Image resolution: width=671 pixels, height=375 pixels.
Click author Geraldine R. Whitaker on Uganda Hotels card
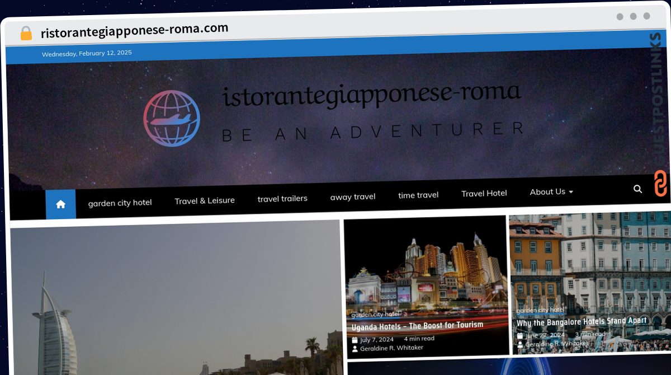[x=391, y=348]
